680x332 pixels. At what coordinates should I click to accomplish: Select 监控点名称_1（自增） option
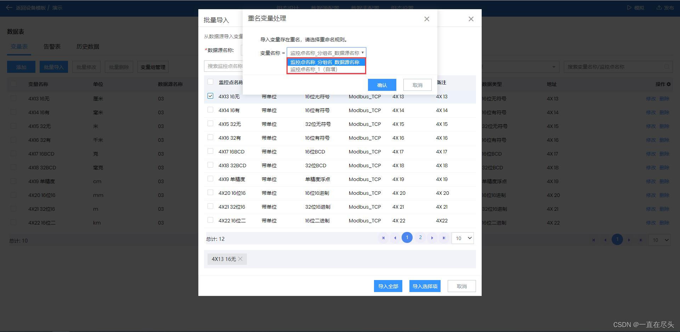click(326, 69)
